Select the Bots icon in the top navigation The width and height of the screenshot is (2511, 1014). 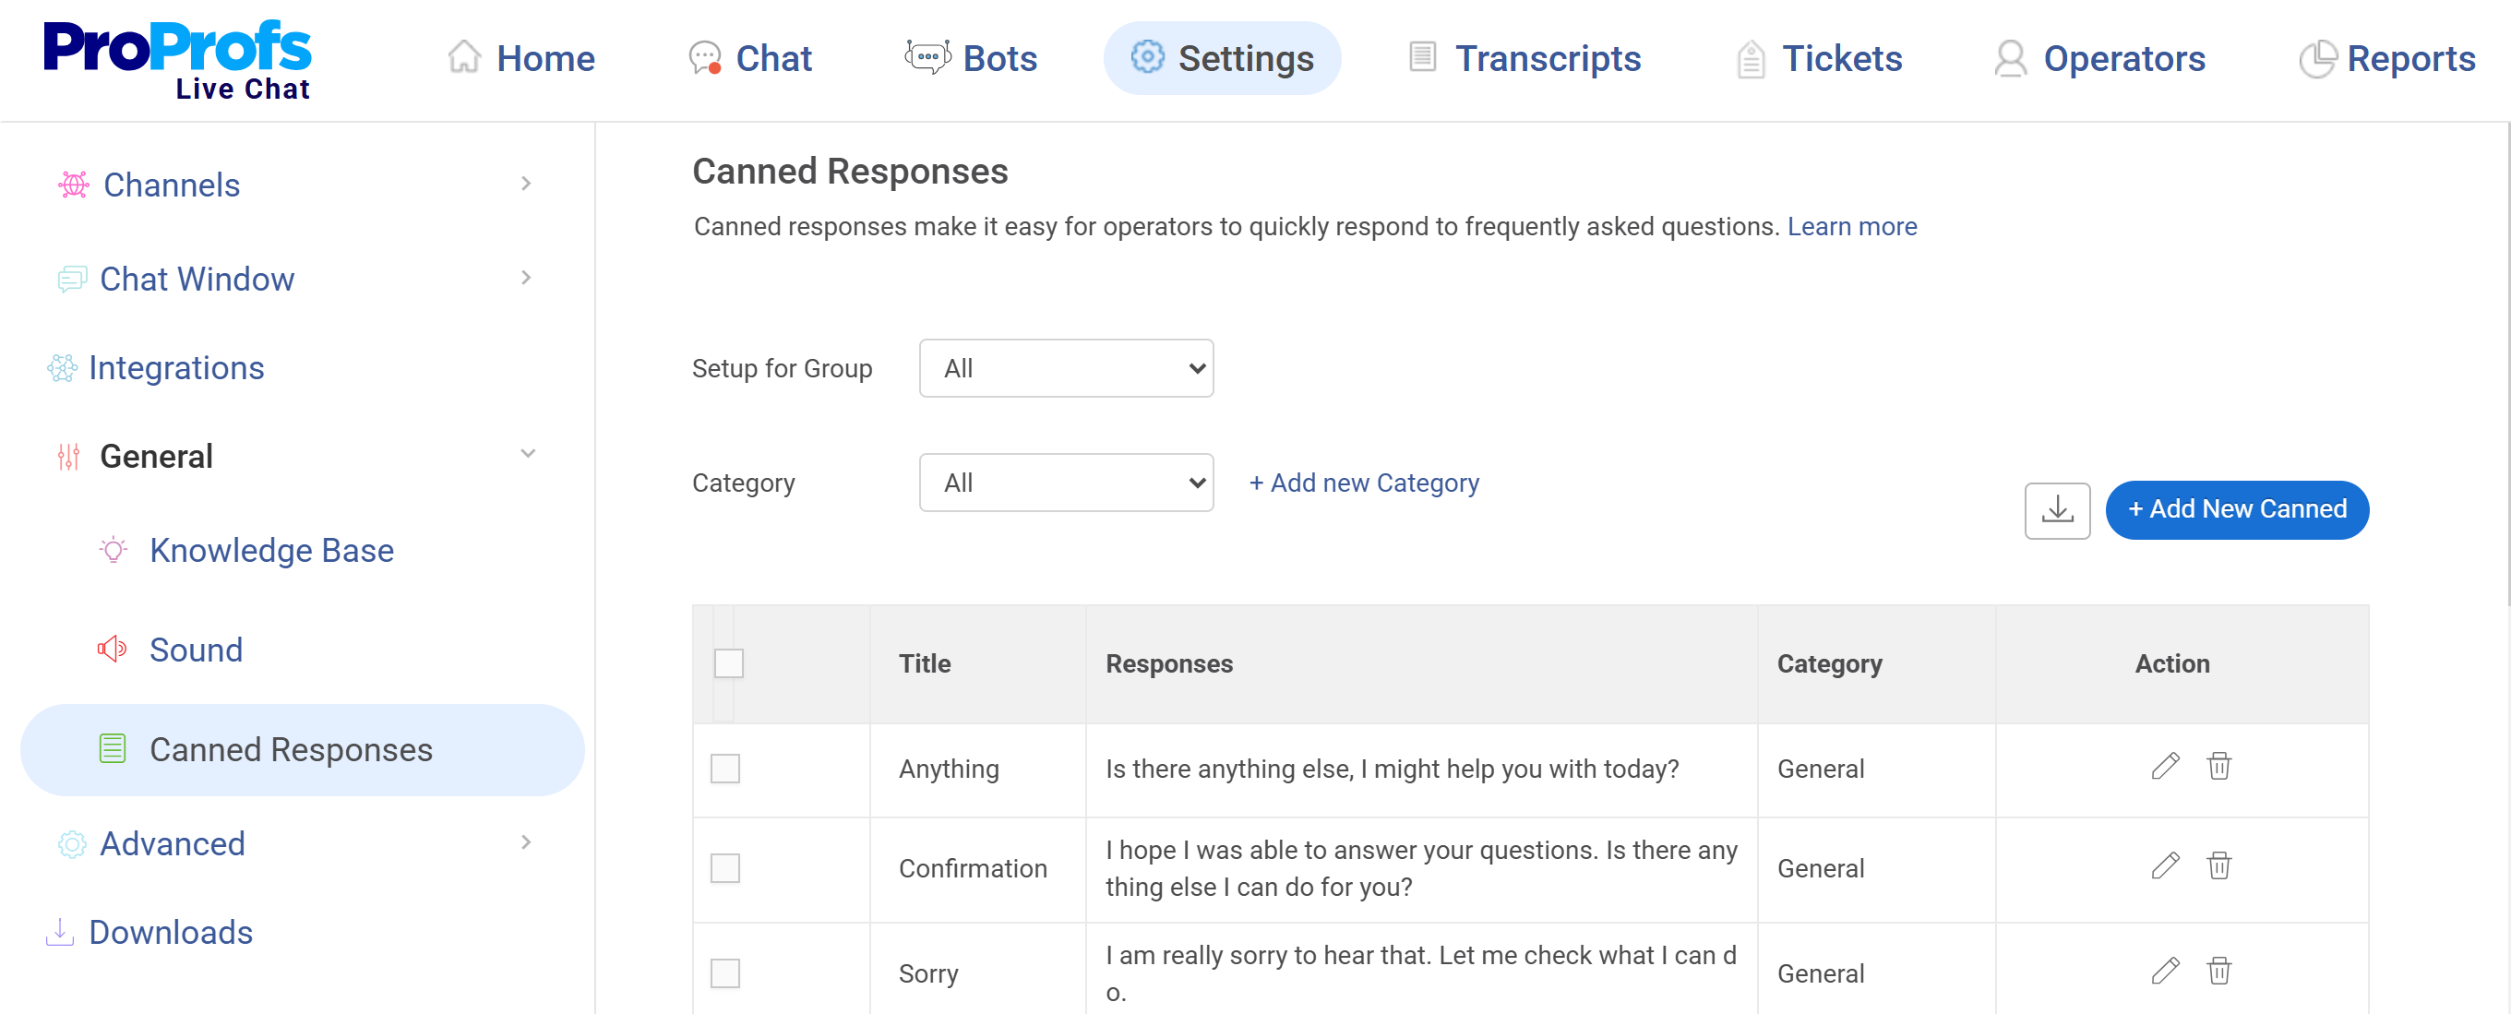coord(927,57)
